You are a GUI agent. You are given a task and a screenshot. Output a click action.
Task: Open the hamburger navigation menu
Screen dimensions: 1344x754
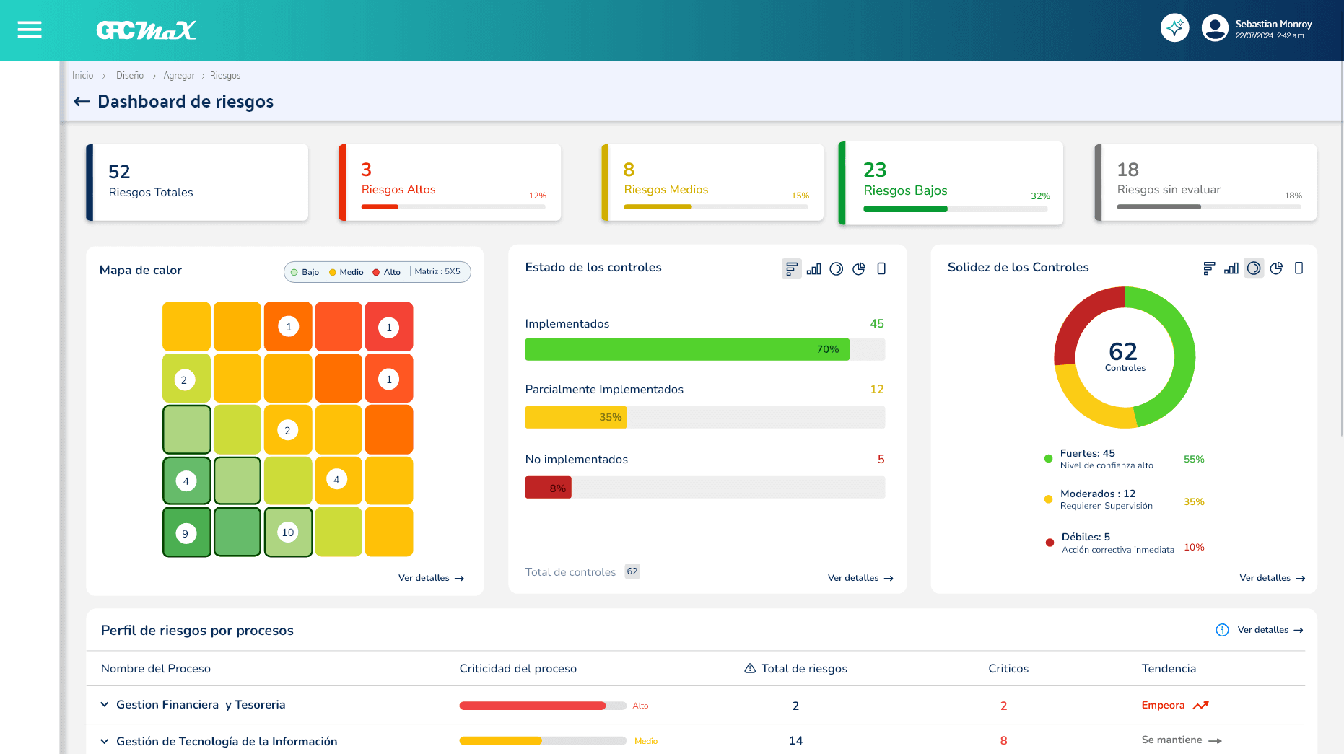pyautogui.click(x=29, y=30)
